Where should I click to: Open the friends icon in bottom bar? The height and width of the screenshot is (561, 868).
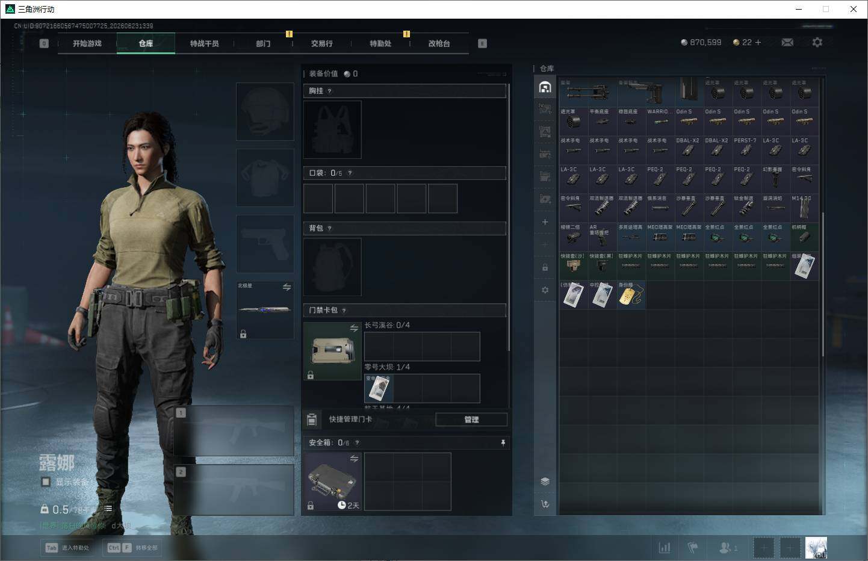(727, 548)
